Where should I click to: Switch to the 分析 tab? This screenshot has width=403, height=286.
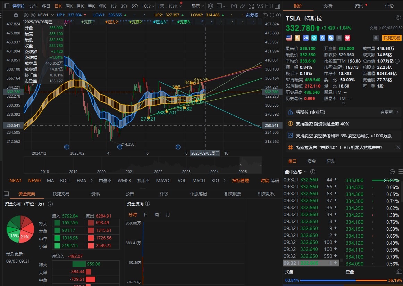[x=328, y=6]
